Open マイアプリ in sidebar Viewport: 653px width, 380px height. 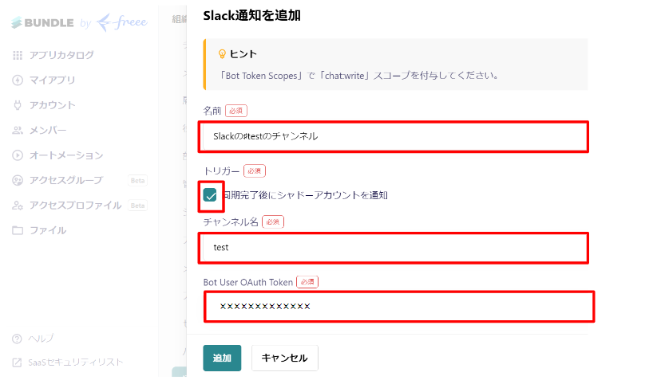pyautogui.click(x=52, y=80)
